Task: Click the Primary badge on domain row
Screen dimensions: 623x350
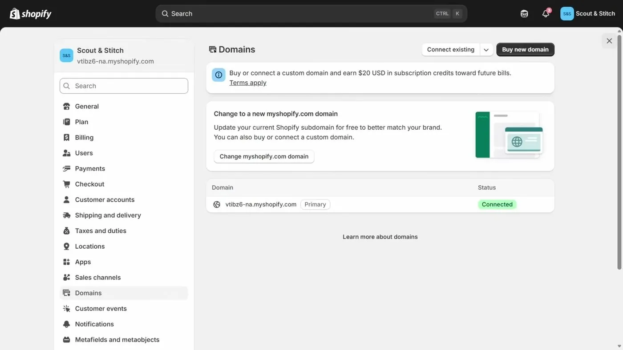Action: pyautogui.click(x=315, y=205)
